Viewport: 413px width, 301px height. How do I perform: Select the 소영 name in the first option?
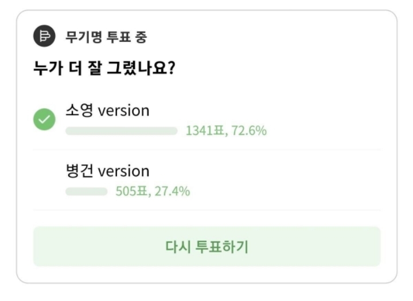79,110
